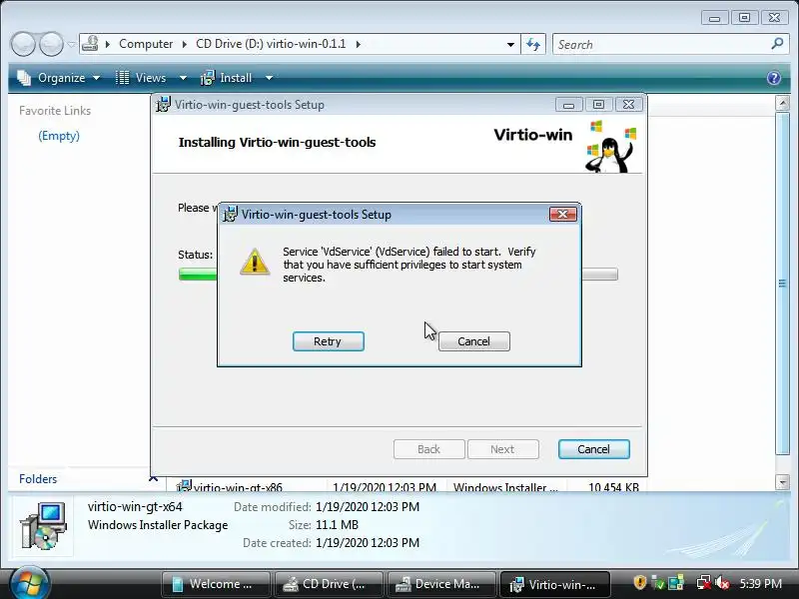
Task: Click the network tray icon with red X
Action: point(704,583)
